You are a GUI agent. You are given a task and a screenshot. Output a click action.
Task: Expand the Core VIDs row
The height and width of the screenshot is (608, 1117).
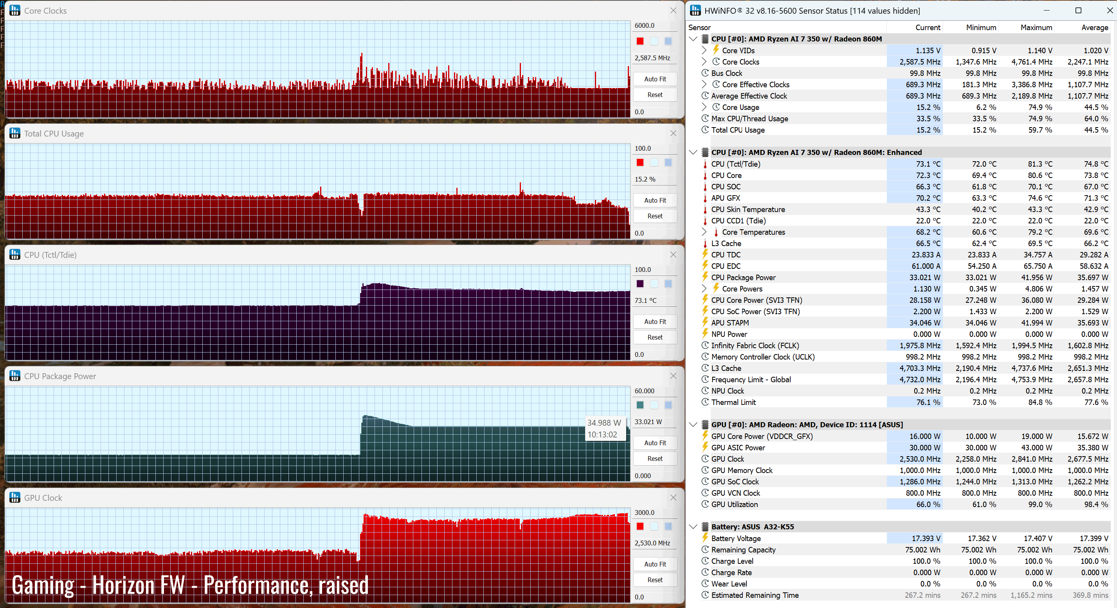[x=704, y=50]
